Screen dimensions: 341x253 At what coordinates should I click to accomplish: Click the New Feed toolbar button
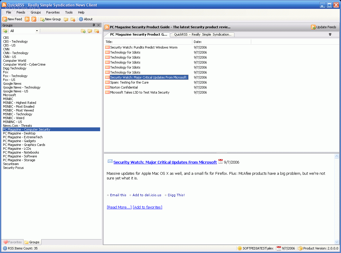click(x=12, y=19)
